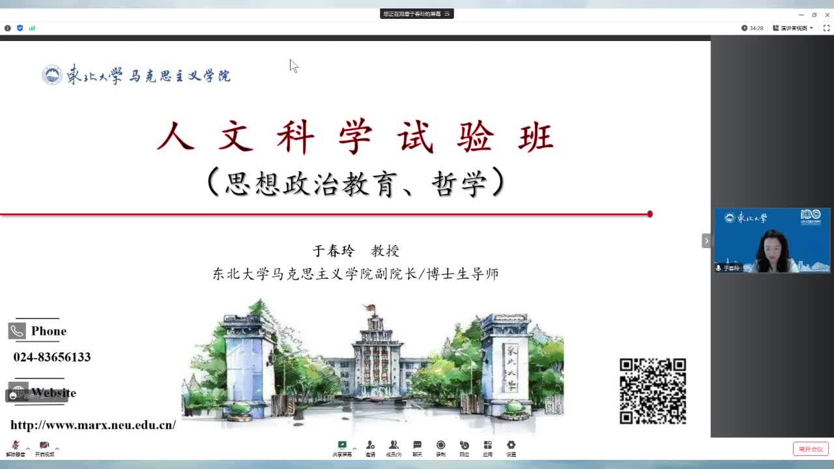Click the phone number 024-83656133
The image size is (834, 469).
tap(52, 357)
